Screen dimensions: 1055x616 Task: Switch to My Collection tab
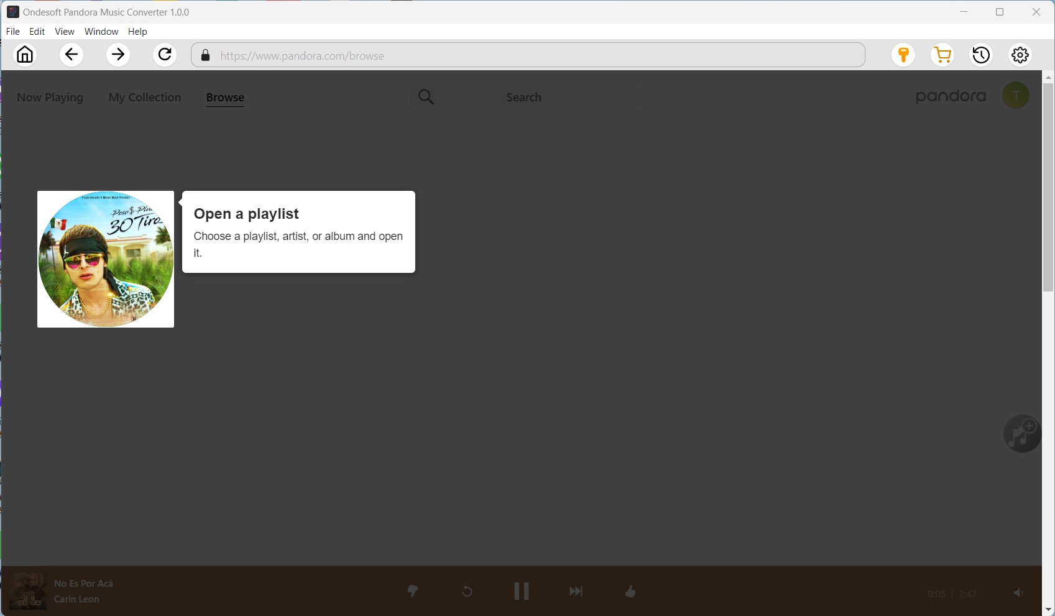145,97
